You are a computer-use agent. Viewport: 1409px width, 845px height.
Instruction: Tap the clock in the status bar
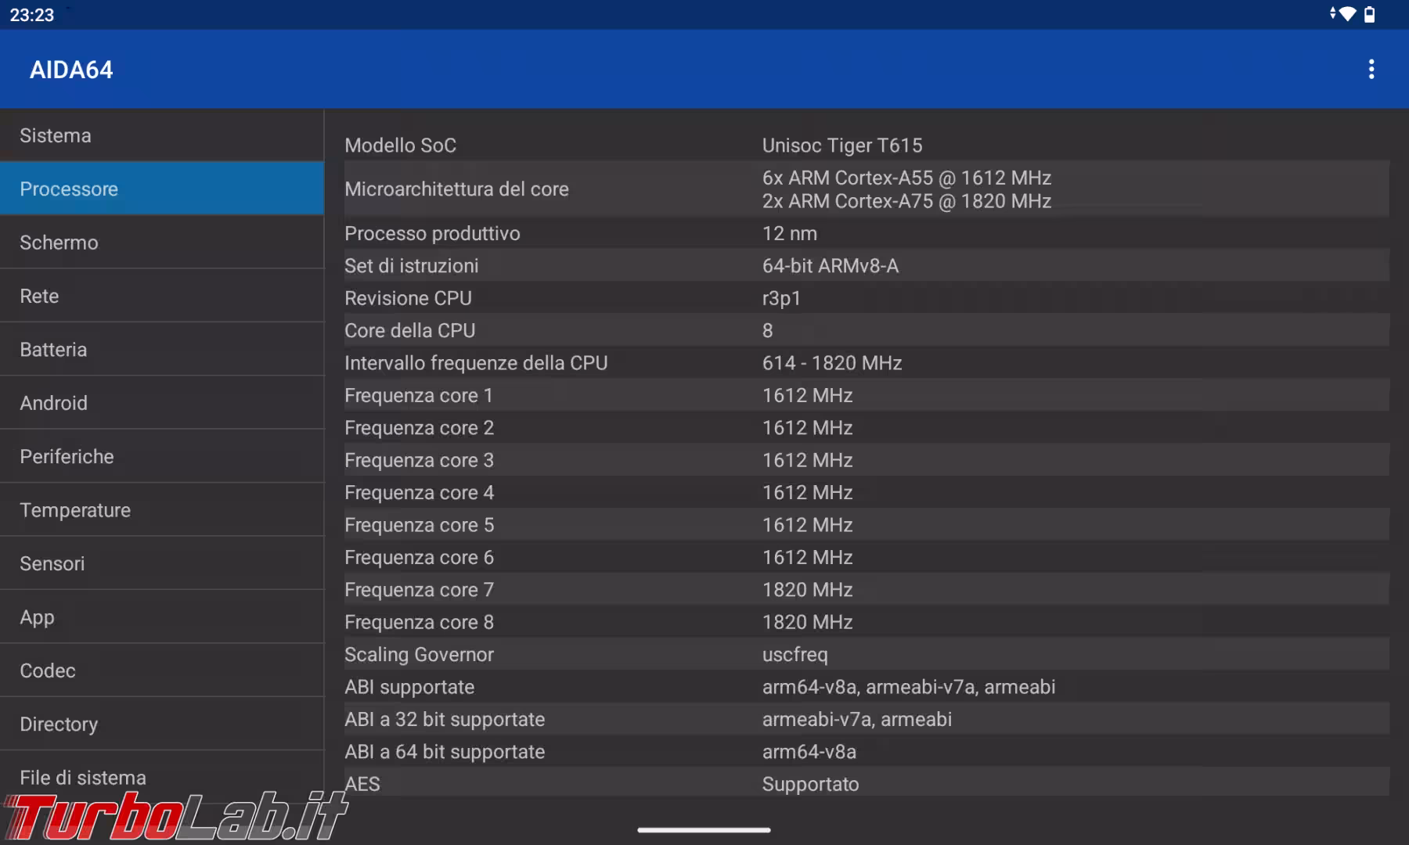click(x=33, y=13)
